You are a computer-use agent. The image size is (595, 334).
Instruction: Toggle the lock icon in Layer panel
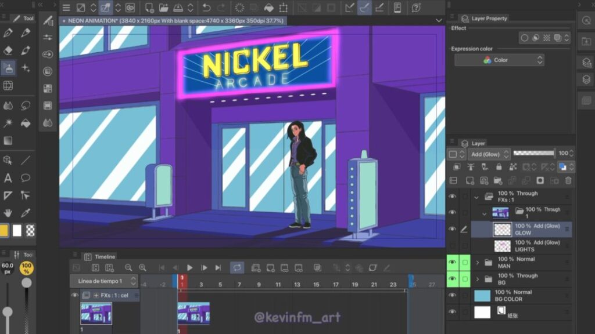pos(498,167)
